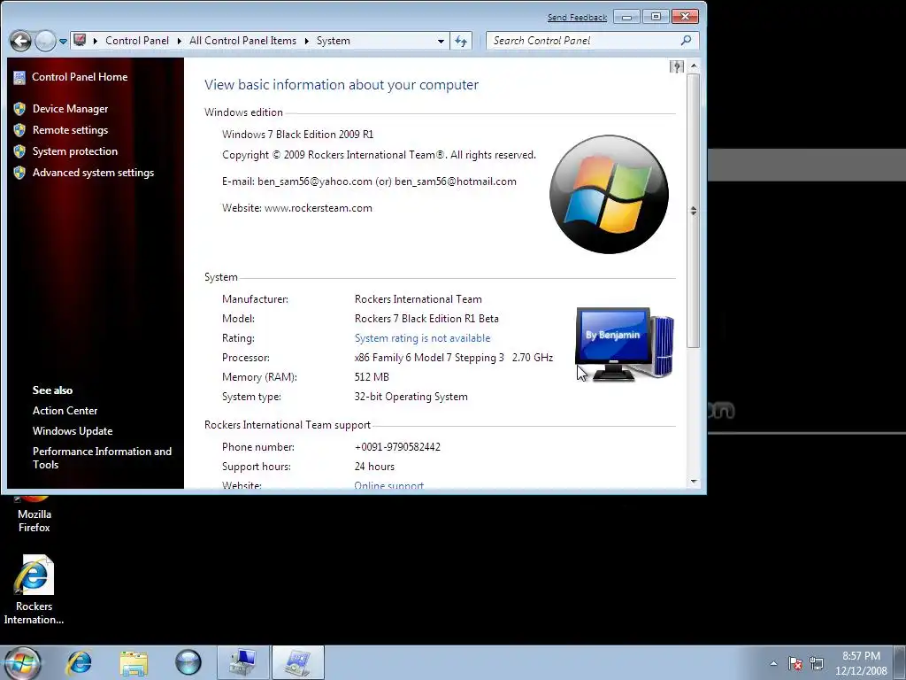Click the 32-bit Operating System value
Image resolution: width=906 pixels, height=680 pixels.
coord(411,397)
